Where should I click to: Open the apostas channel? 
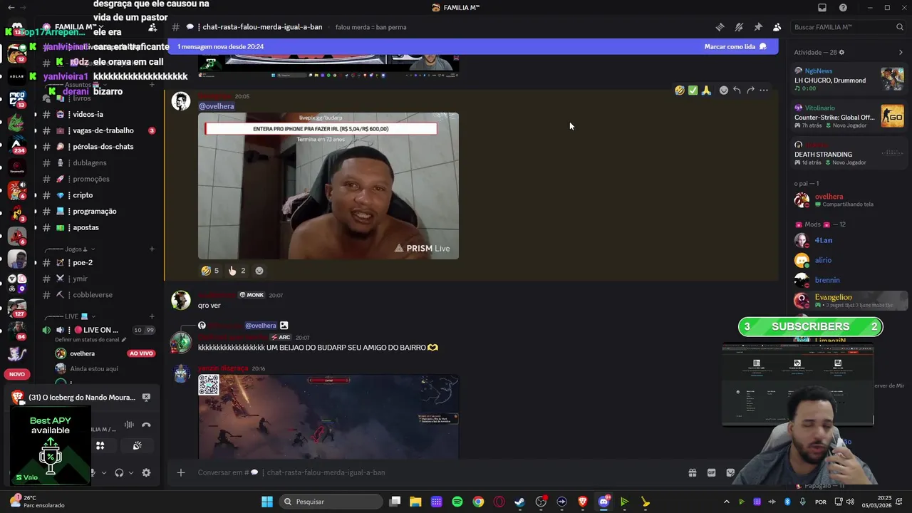coord(100,227)
